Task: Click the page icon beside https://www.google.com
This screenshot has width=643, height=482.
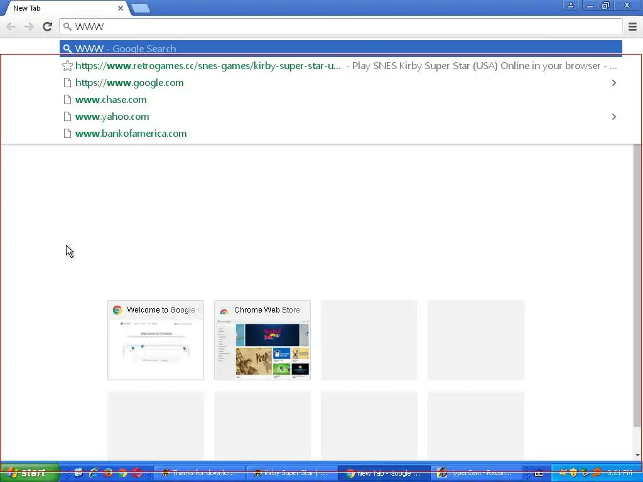Action: [67, 83]
